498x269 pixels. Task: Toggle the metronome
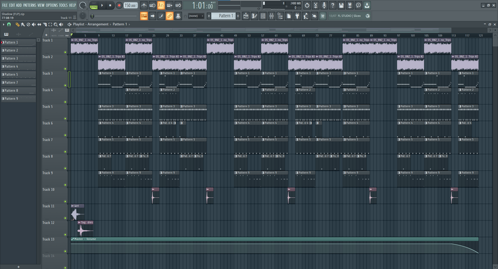[x=144, y=5]
